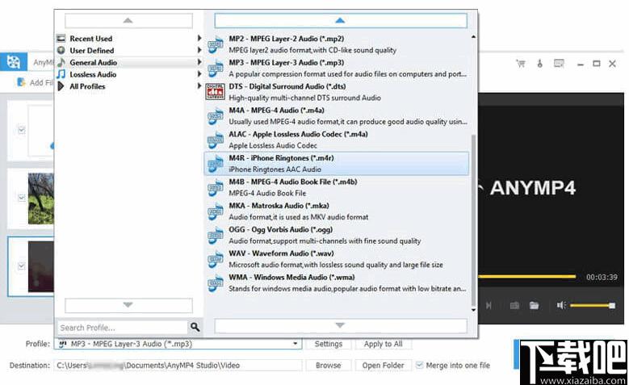Click the search profile magnifier icon
The width and height of the screenshot is (629, 385).
pos(195,327)
